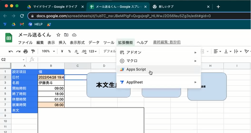The height and width of the screenshot is (133, 251).
Task: Click the browser back arrow
Action: click(x=5, y=16)
